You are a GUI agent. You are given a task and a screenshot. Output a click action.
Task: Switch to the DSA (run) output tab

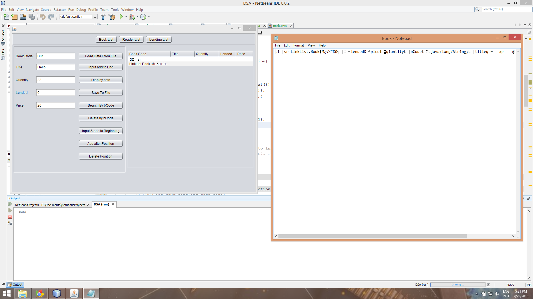[101, 204]
